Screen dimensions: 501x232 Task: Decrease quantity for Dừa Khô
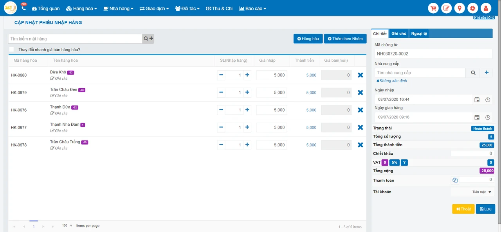(x=221, y=75)
